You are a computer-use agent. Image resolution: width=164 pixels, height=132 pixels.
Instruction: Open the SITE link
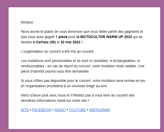pos(25,110)
